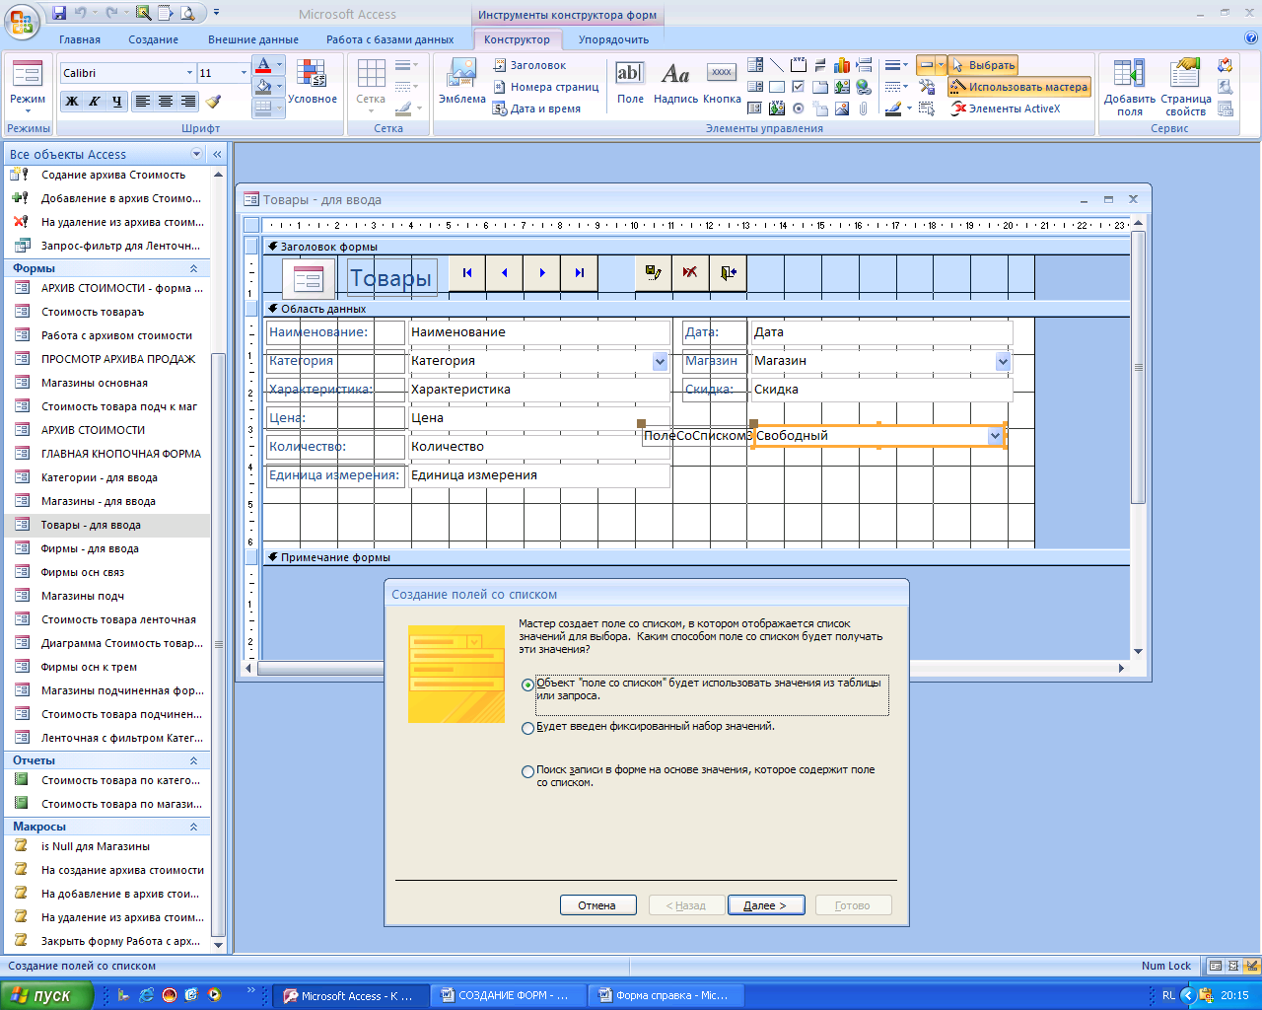Open the Режим view button
Screen dimensions: 1262x1010
(x=27, y=87)
